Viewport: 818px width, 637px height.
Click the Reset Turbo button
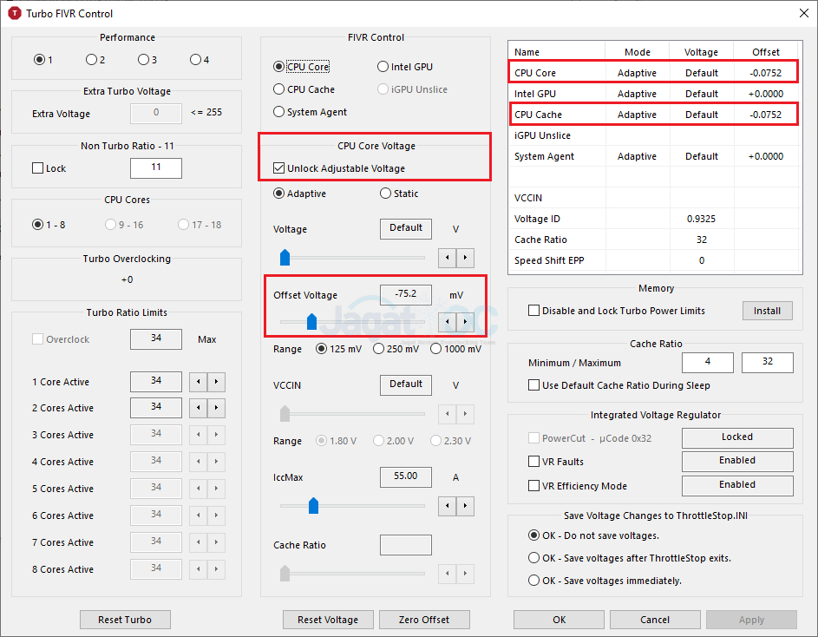(125, 620)
